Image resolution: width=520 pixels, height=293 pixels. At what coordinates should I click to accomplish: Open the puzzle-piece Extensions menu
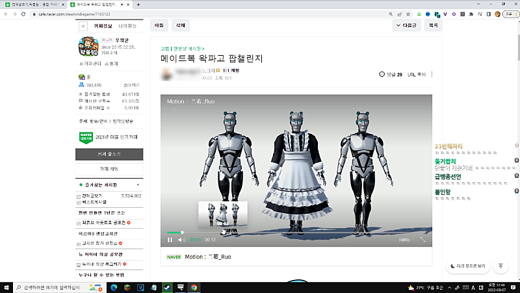[x=471, y=14]
